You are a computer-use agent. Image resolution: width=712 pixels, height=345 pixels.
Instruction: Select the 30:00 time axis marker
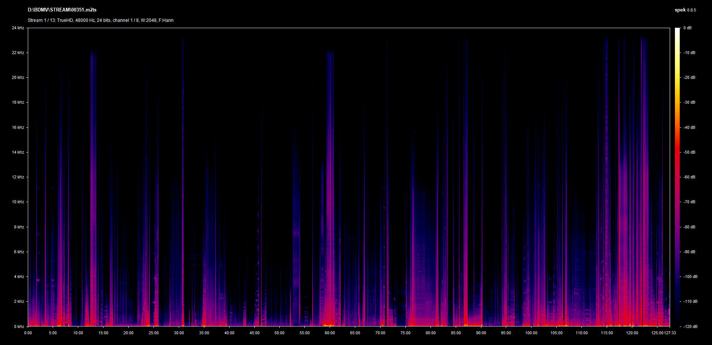click(x=179, y=333)
